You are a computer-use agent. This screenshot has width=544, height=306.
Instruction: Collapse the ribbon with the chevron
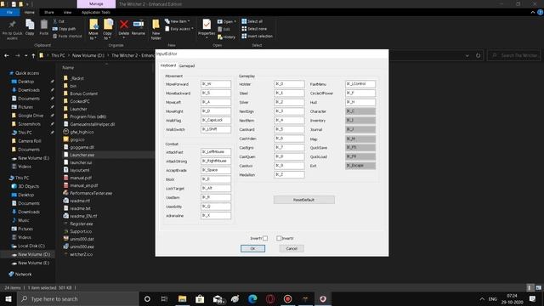pyautogui.click(x=533, y=12)
